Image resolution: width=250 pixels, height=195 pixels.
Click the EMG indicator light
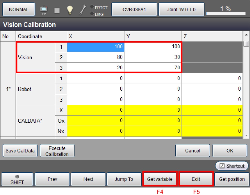click(92, 14)
